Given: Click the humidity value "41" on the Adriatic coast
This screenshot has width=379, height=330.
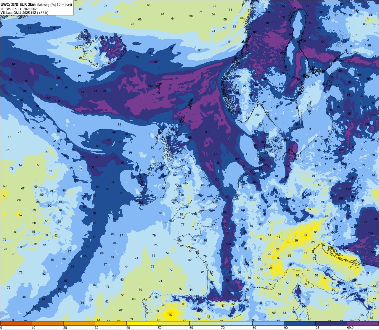Looking at the screenshot, I should pos(346,260).
